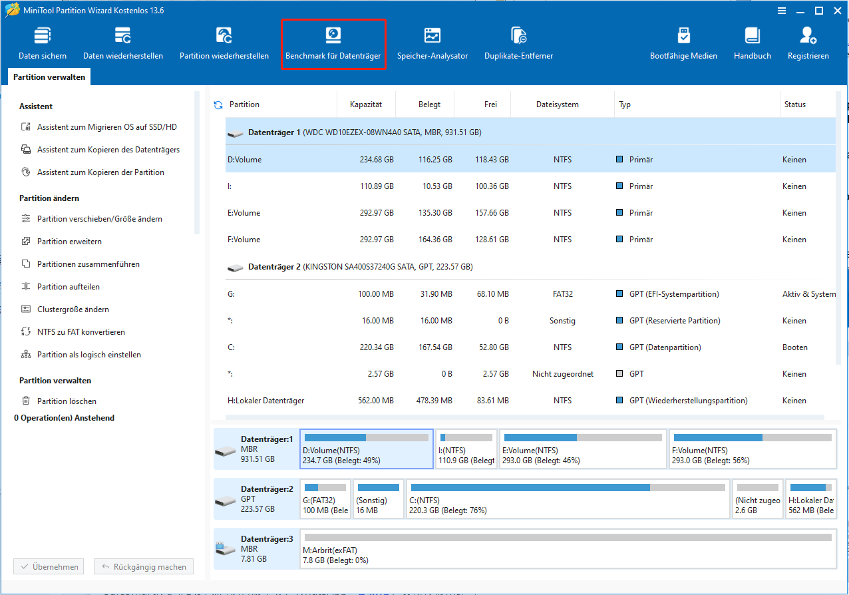Switch to Partition verwalten tab
The height and width of the screenshot is (595, 849).
coord(49,77)
